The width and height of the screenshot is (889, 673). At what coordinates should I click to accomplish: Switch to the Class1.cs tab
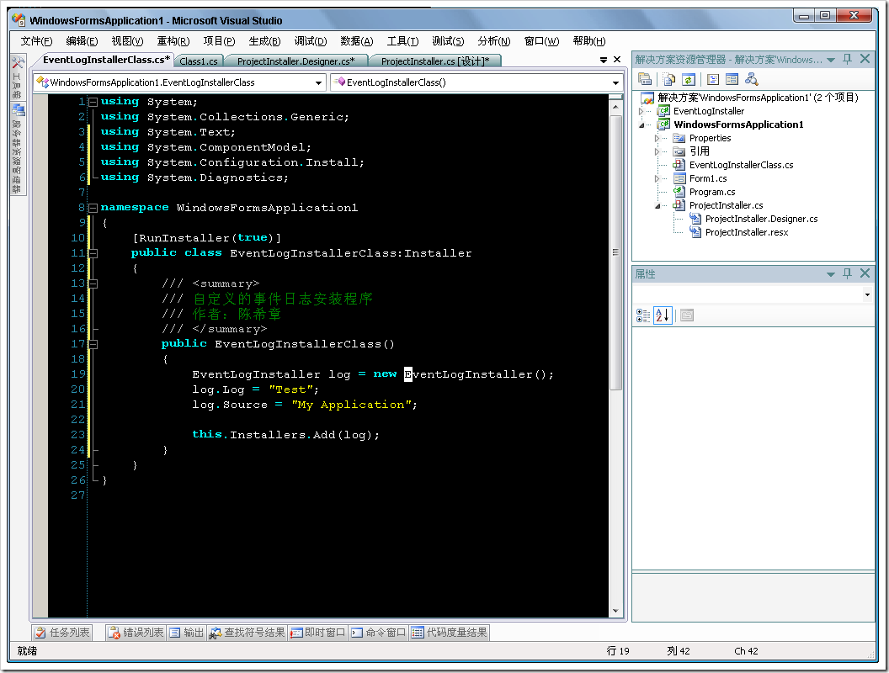coord(199,61)
